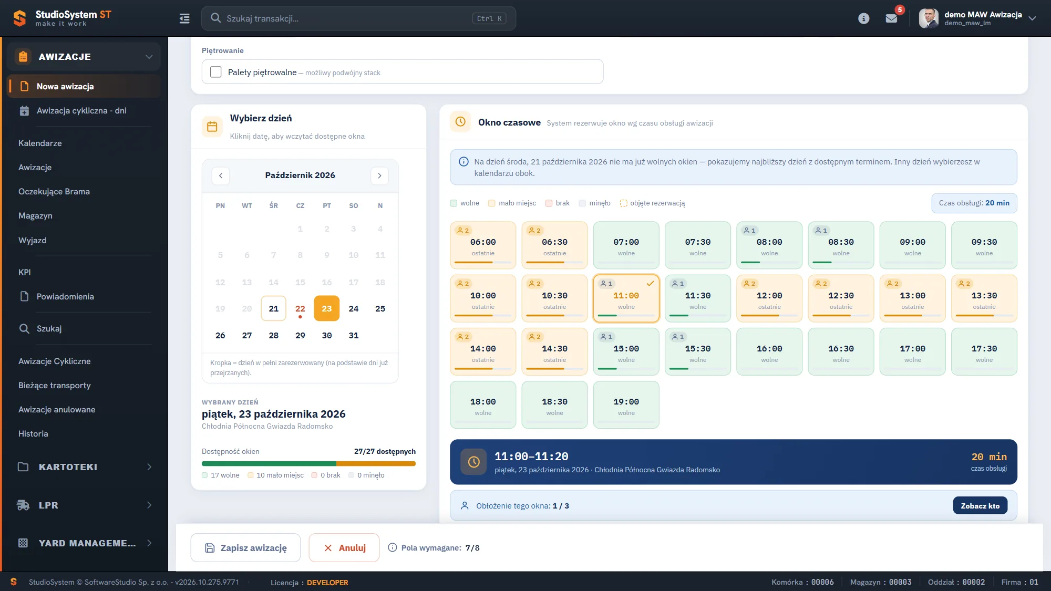Image resolution: width=1051 pixels, height=591 pixels.
Task: Open the user account dropdown chevron
Action: click(1032, 18)
